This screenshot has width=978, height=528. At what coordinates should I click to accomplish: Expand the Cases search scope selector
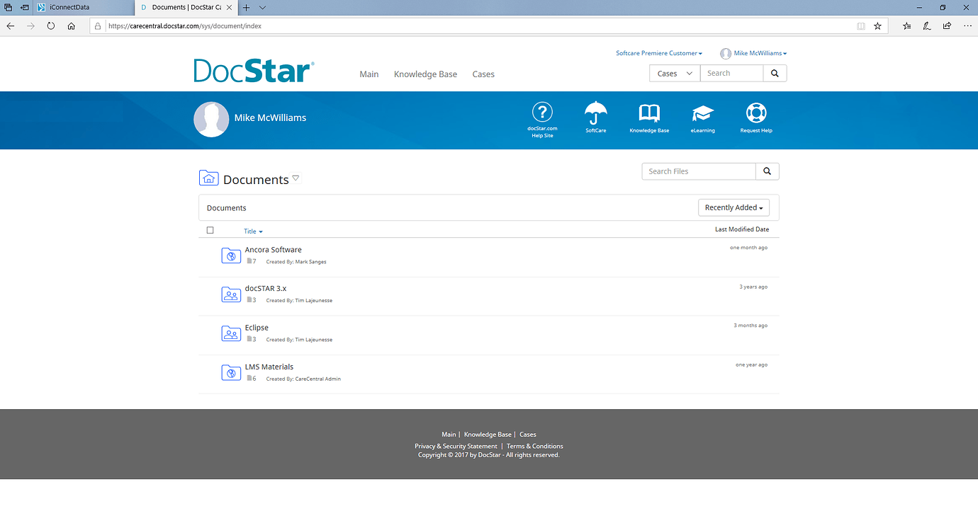(674, 72)
